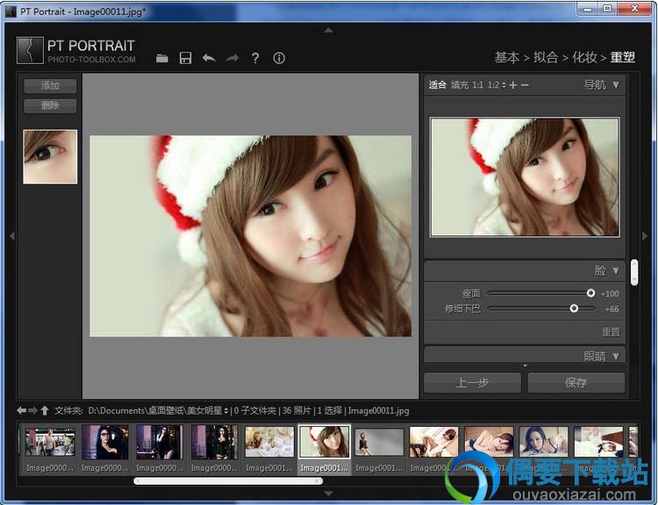Viewport: 658px width, 505px height.
Task: Click the +100 value of 瘦面
Action: coord(610,293)
